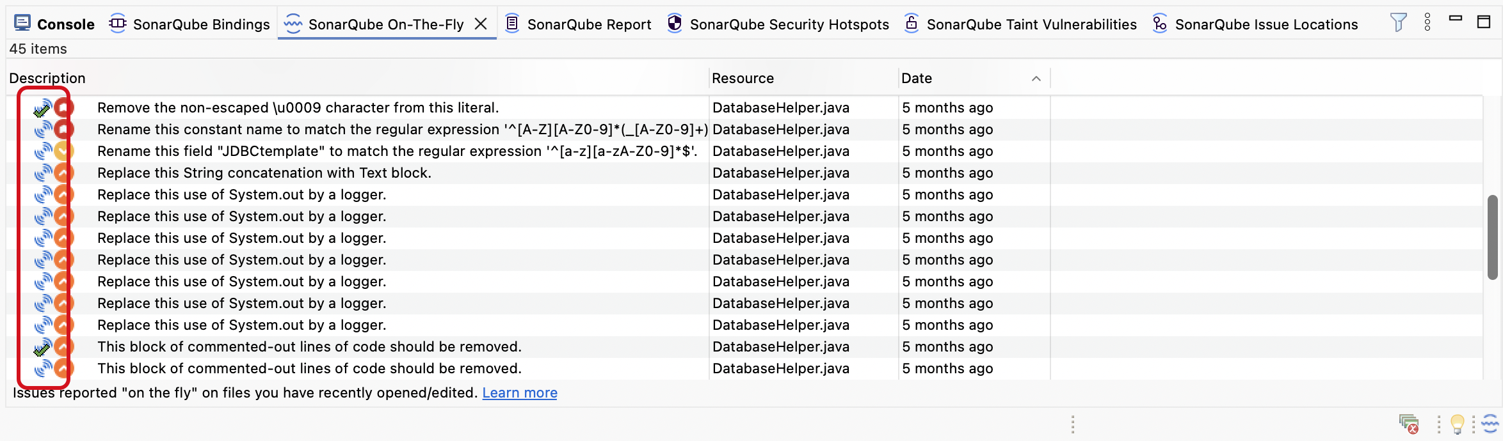Sort by the Description column header
Viewport: 1503px width, 441px height.
(47, 78)
